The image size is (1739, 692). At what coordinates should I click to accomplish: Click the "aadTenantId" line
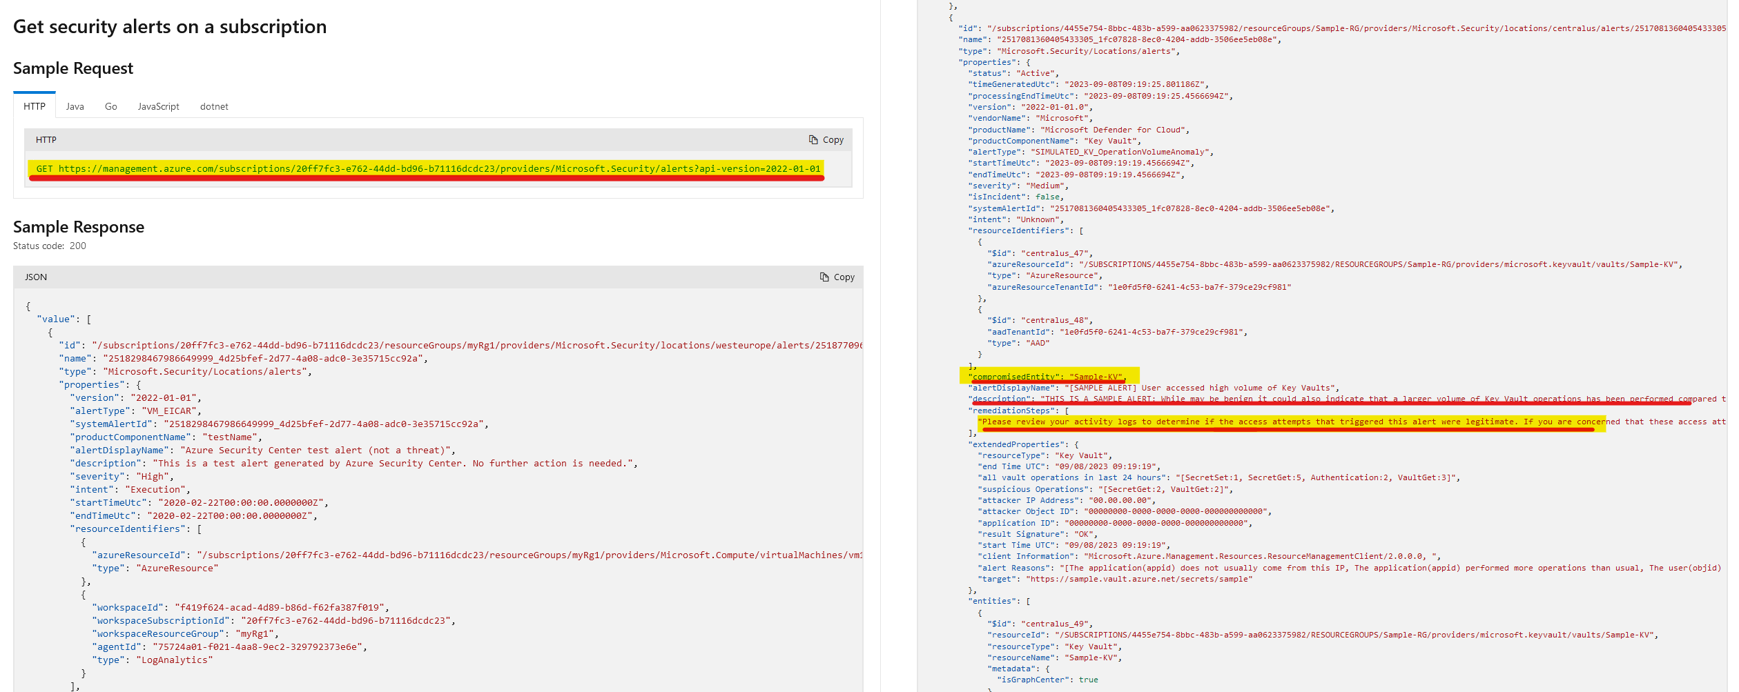tap(1118, 332)
